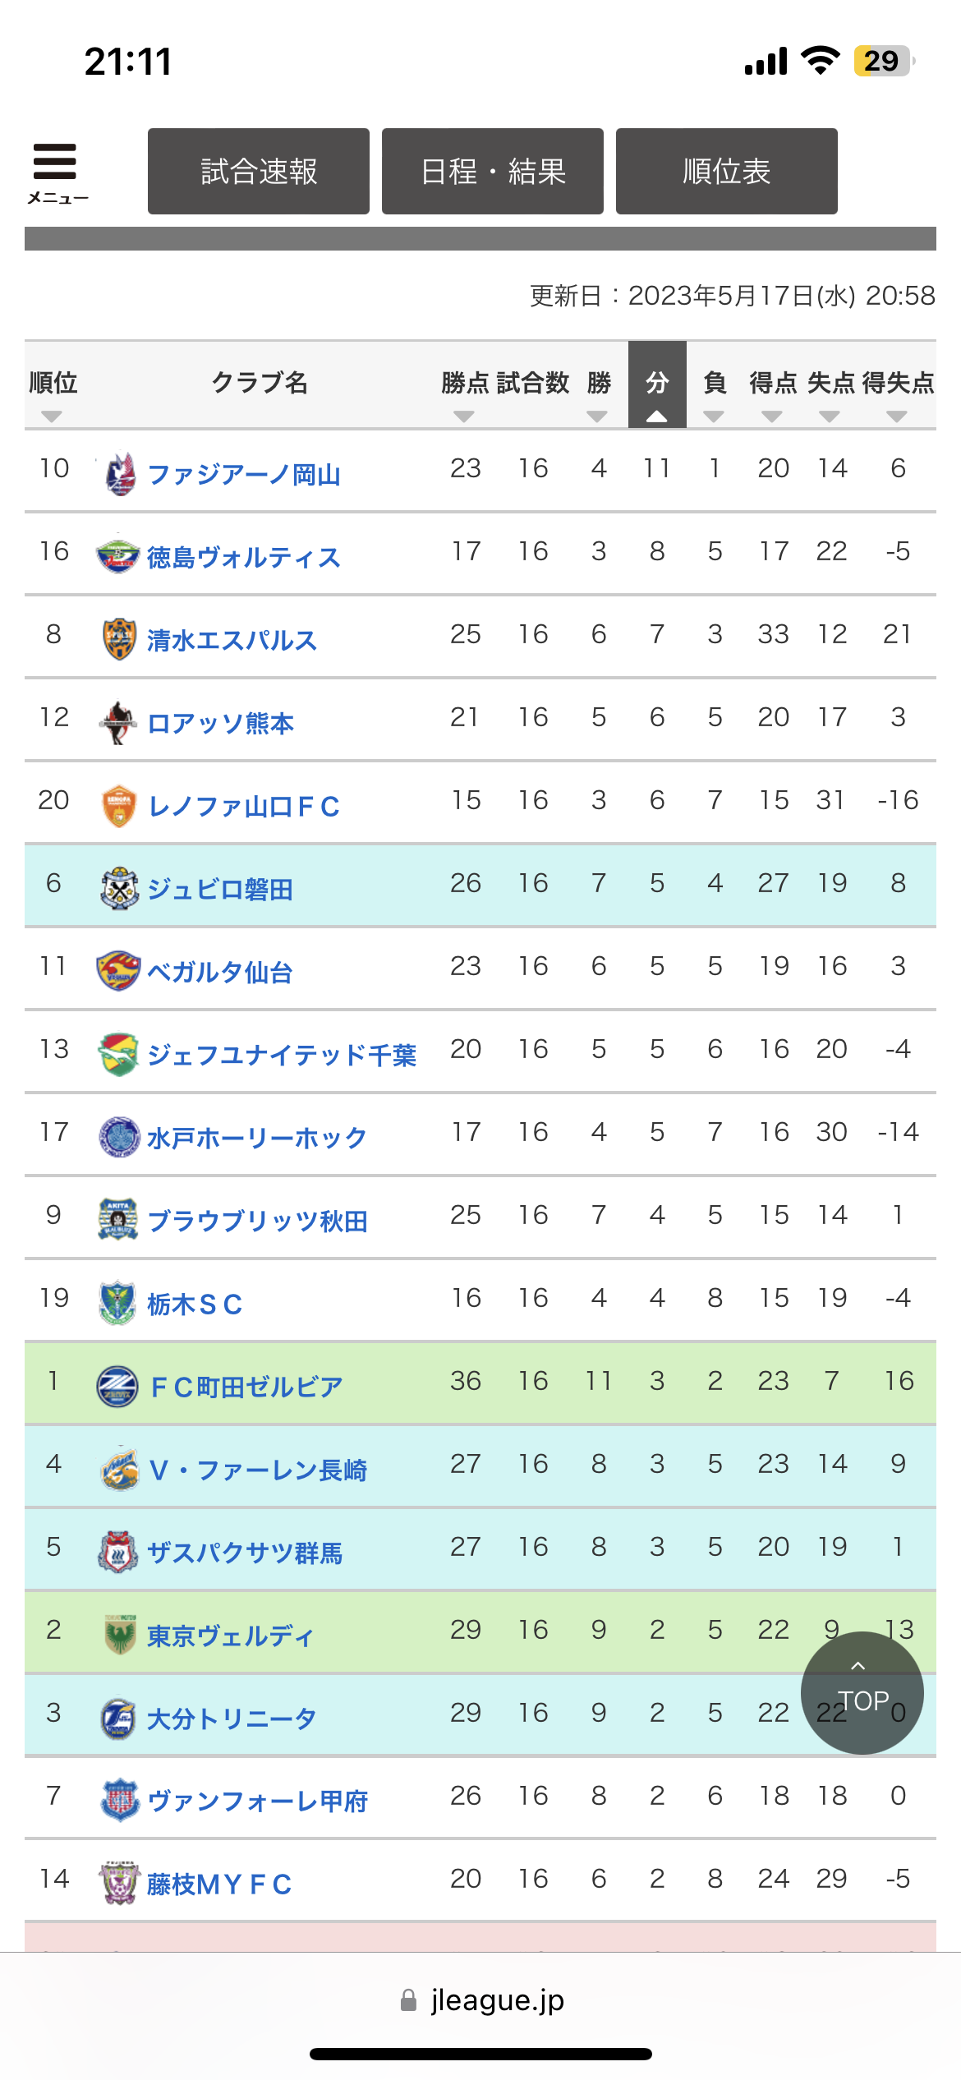The image size is (961, 2080).
Task: Sort table by 得失点 goal difference
Action: pos(897,416)
